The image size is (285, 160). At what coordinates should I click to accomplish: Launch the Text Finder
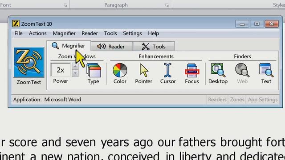tap(266, 73)
